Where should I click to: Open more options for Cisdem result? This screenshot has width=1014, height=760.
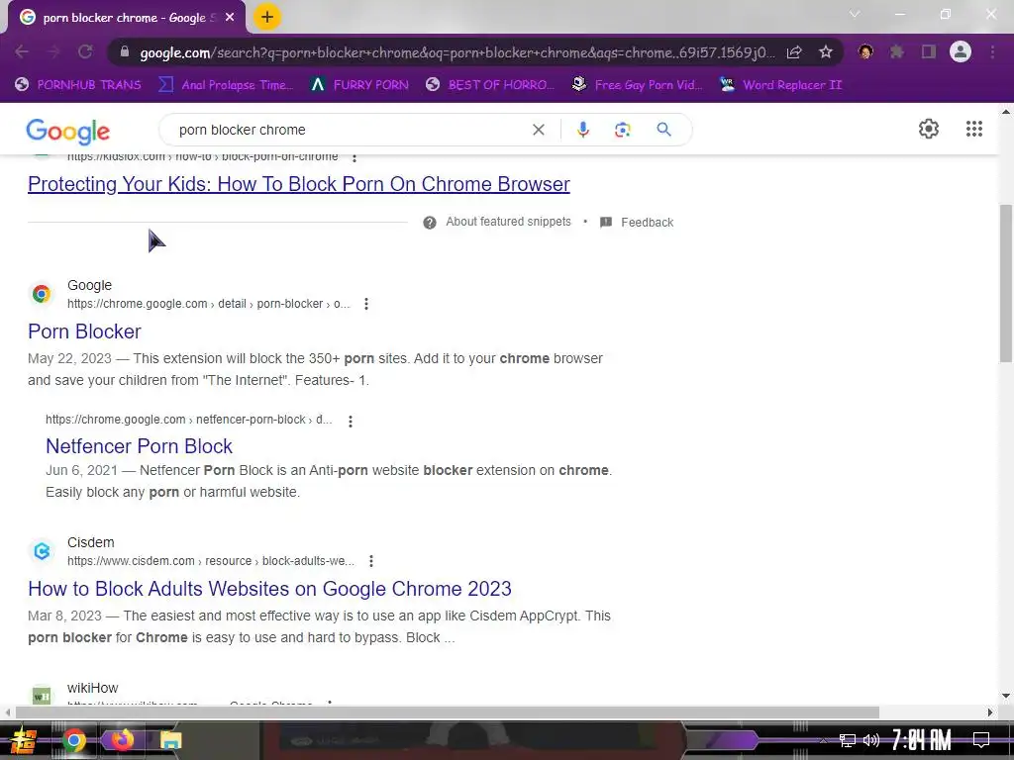370,561
